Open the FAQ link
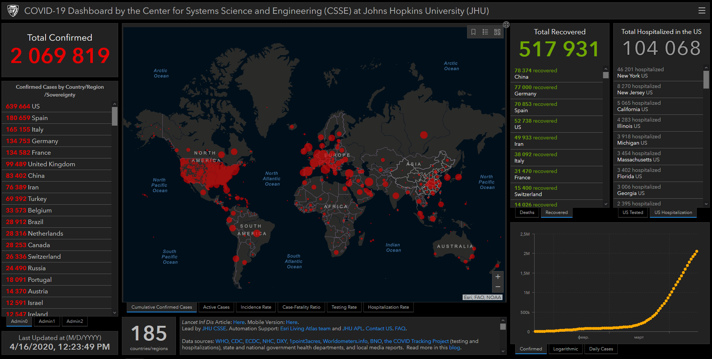 (400, 328)
